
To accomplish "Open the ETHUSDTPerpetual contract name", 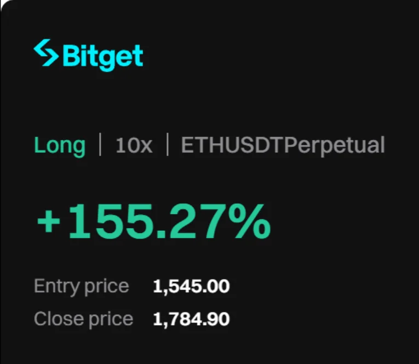I will point(283,146).
